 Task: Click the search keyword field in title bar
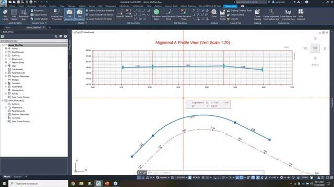251,2
